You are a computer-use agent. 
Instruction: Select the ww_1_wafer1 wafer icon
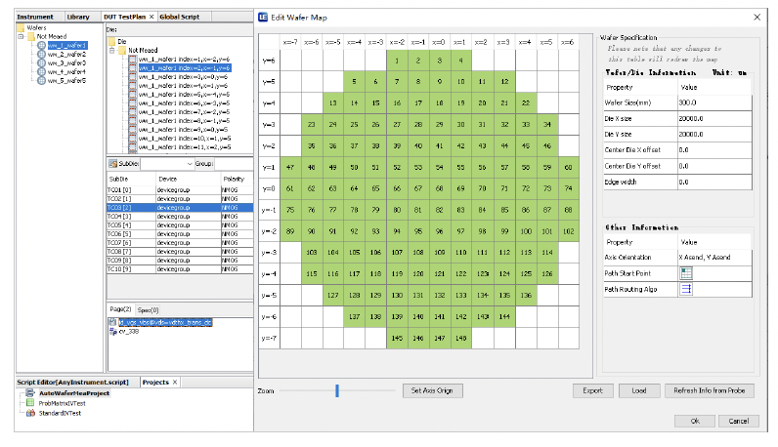[42, 45]
